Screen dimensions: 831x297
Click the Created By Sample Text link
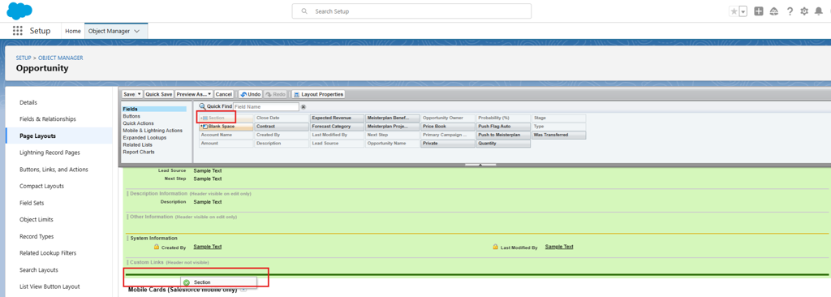208,247
